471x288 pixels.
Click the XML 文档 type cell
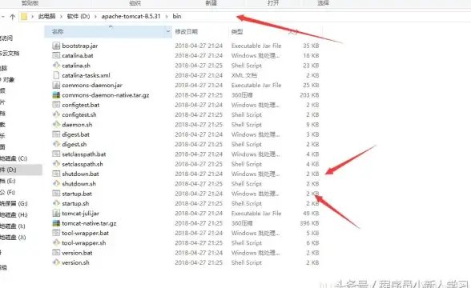(x=244, y=75)
